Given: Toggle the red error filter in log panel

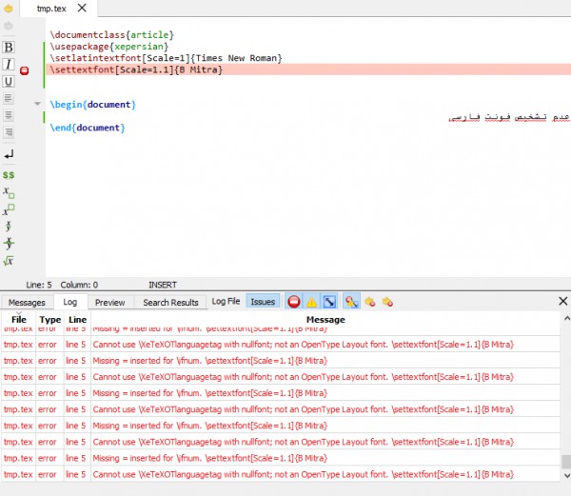Looking at the screenshot, I should 294,302.
